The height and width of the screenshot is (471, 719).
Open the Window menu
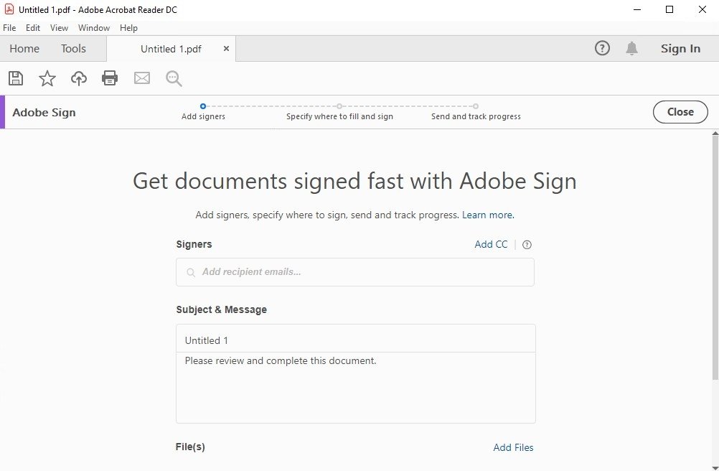point(94,28)
